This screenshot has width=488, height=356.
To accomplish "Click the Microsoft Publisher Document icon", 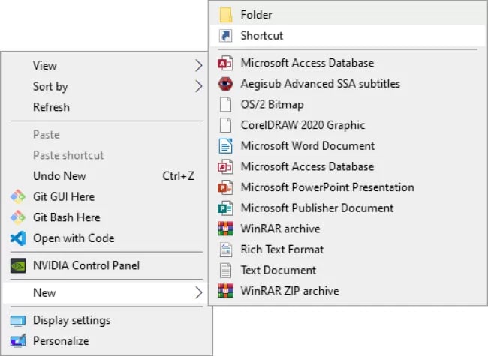I will coord(226,208).
